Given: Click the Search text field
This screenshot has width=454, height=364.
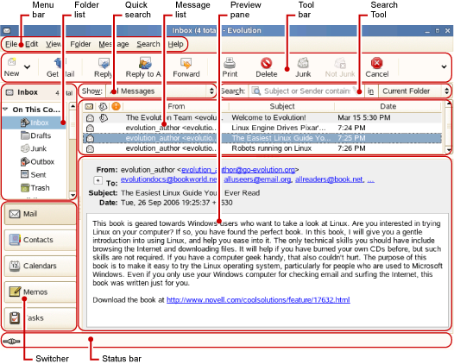Looking at the screenshot, I should [307, 91].
